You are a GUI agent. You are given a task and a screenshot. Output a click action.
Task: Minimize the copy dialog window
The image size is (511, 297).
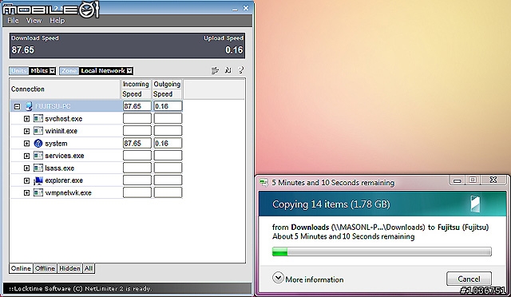pos(457,180)
